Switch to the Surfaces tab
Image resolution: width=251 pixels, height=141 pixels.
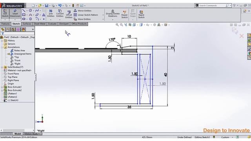pos(27,24)
